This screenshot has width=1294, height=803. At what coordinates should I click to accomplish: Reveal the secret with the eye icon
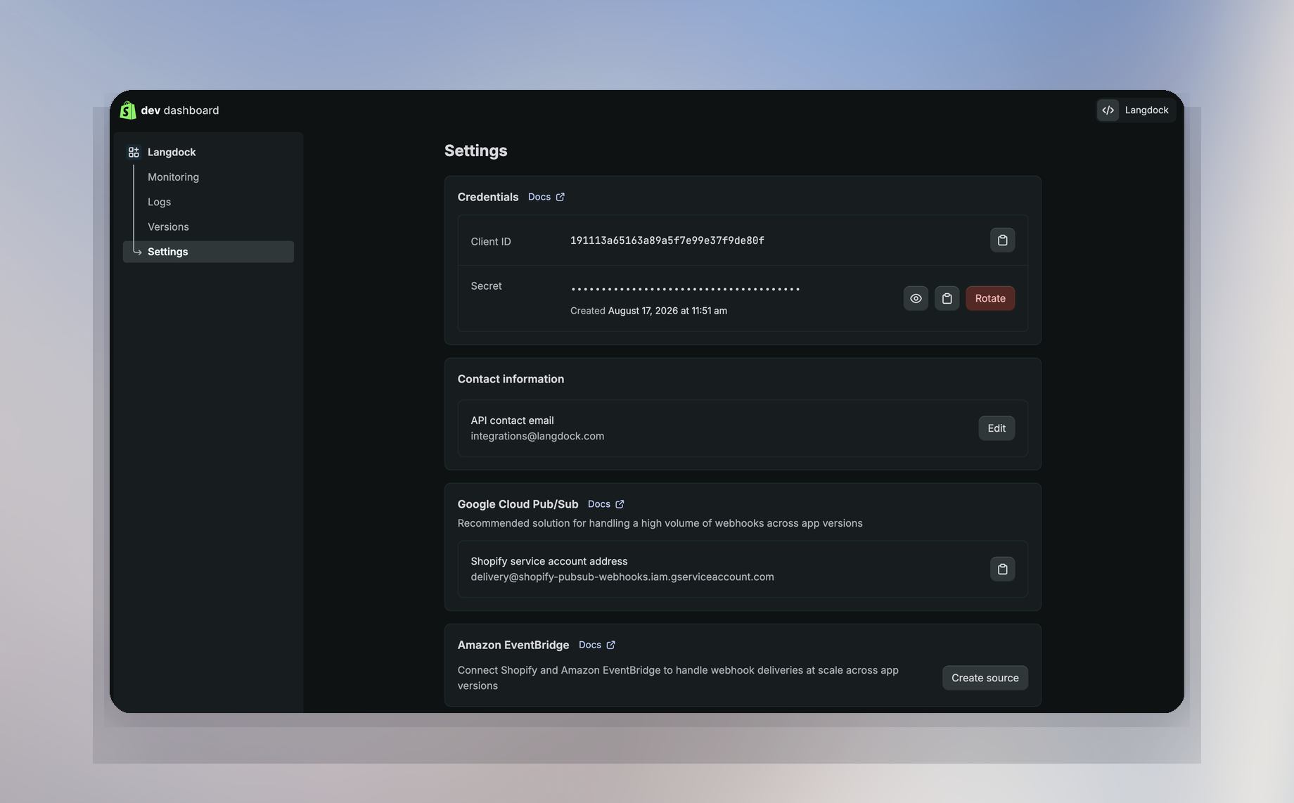(x=916, y=298)
